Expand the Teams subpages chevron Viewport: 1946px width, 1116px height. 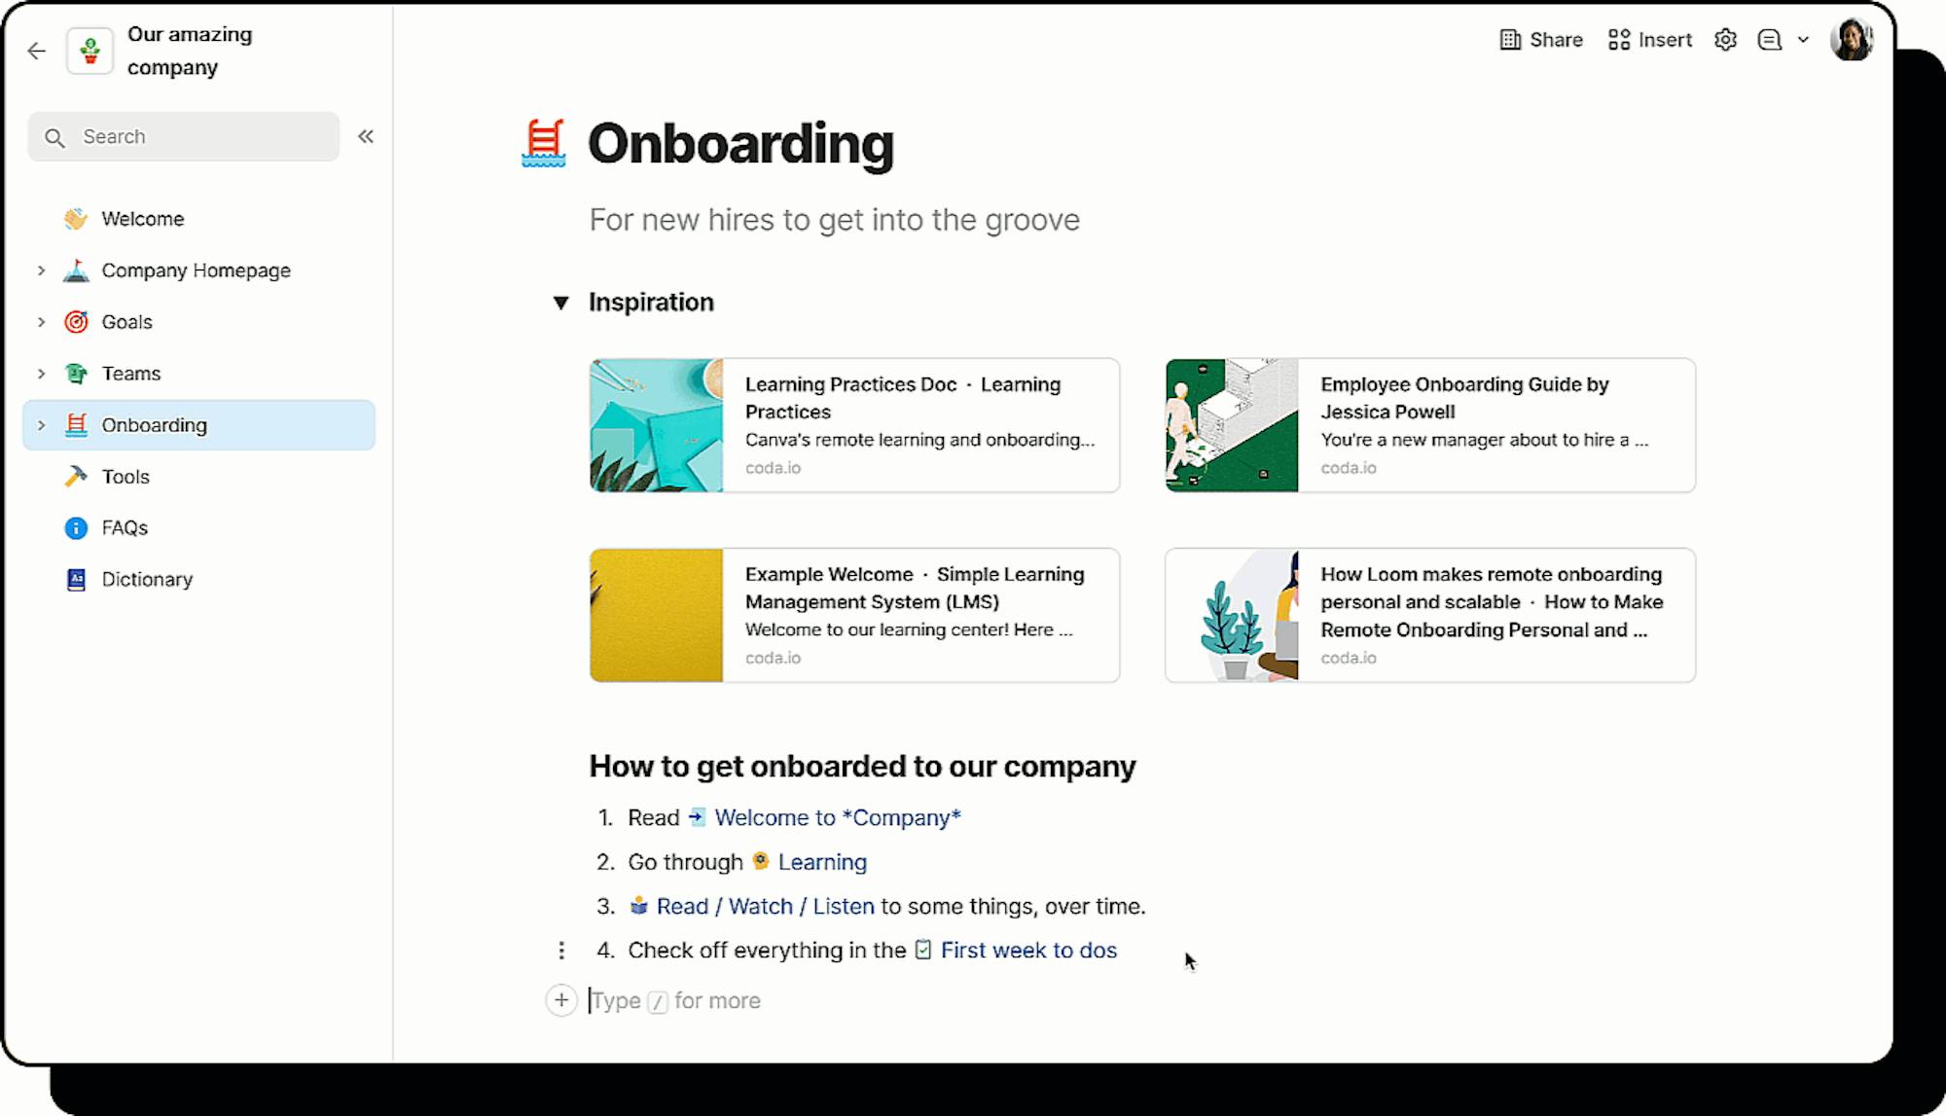point(41,374)
